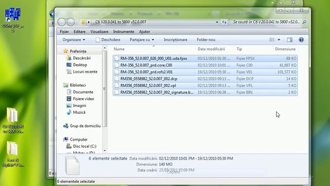
Task: Expand the Organizare dropdown
Action: [74, 40]
